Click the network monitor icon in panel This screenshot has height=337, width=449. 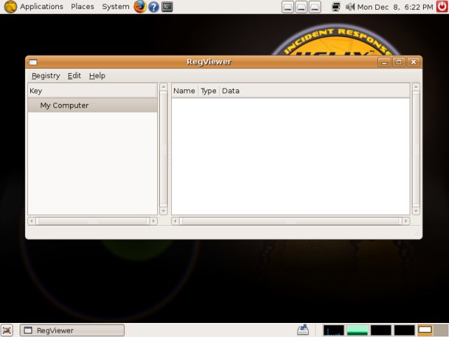tap(336, 7)
